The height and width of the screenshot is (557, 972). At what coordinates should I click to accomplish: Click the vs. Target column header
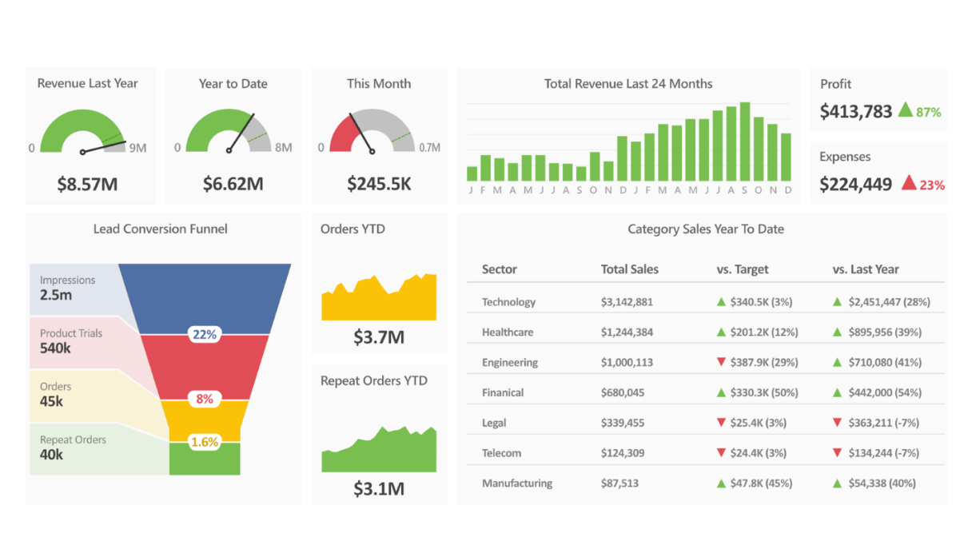point(742,270)
